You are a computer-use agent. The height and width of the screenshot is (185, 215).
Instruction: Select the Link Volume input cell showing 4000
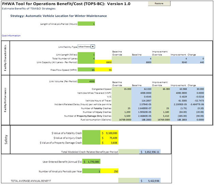86,81
